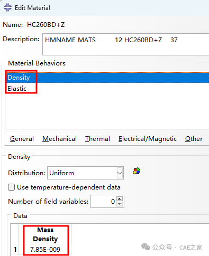Click the material name HC260BD+Z
209x256 pixels.
click(x=46, y=25)
